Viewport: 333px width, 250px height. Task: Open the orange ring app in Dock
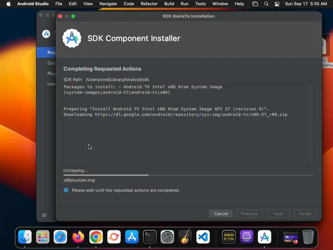tap(114, 237)
